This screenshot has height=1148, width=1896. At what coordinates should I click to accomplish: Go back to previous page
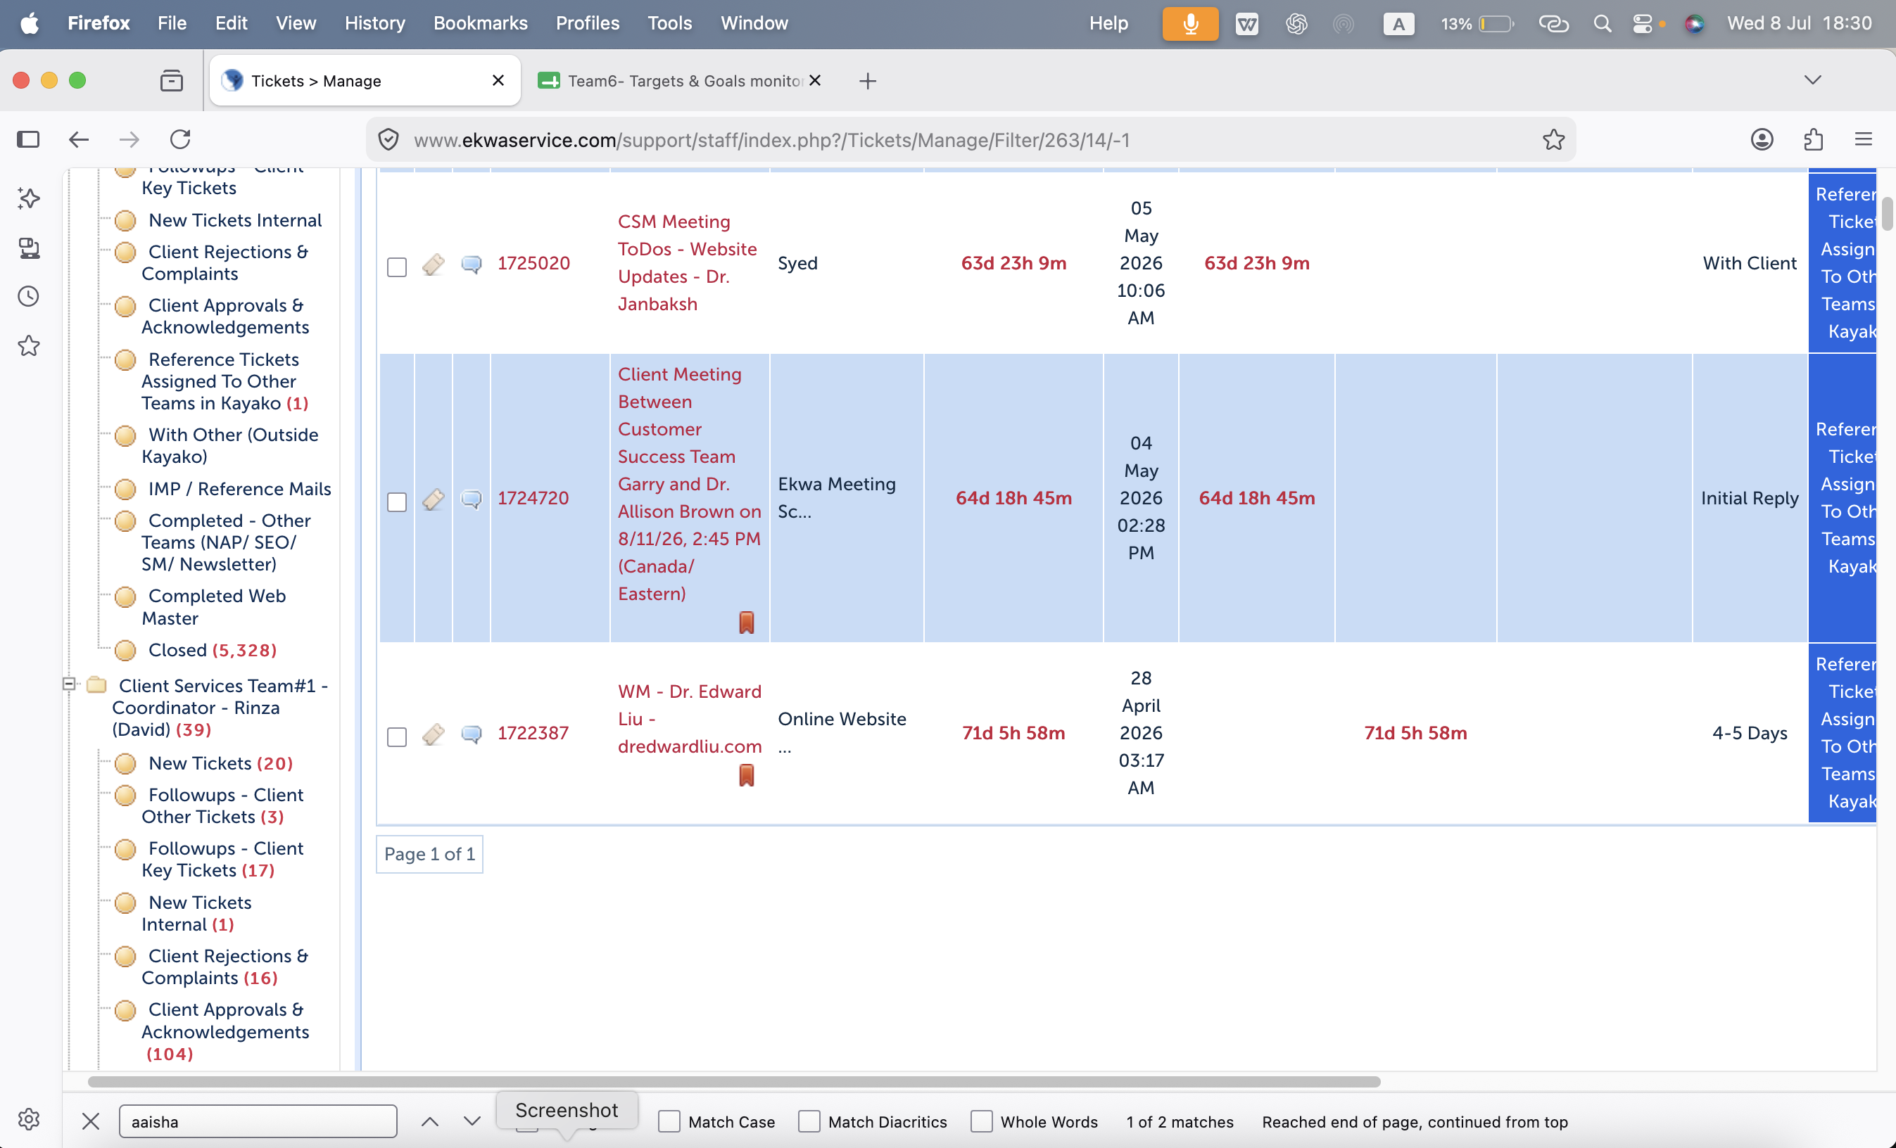[x=79, y=139]
